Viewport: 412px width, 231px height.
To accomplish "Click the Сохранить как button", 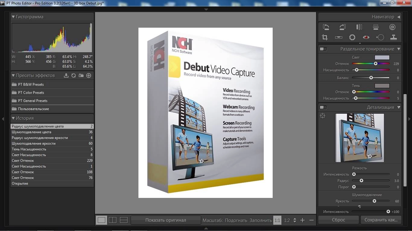I will click(x=381, y=220).
